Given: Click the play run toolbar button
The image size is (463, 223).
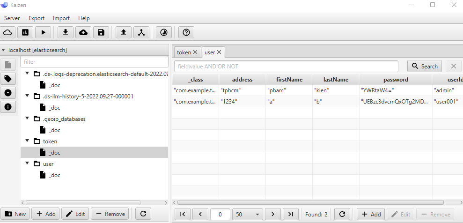Looking at the screenshot, I should click(43, 32).
